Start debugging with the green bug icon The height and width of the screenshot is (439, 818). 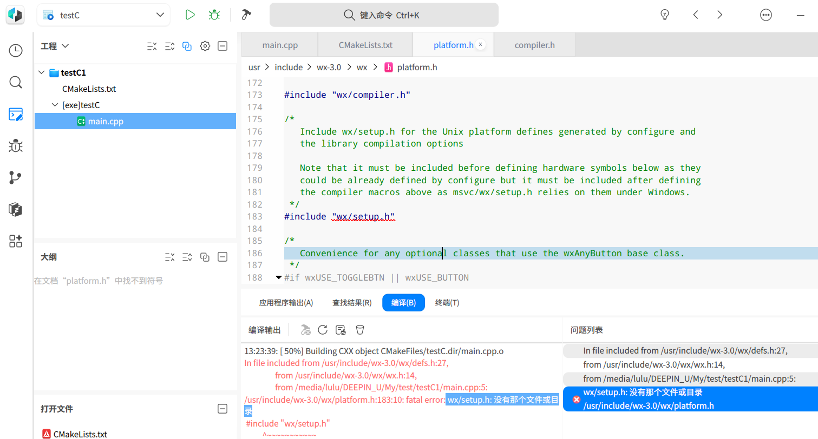tap(214, 15)
